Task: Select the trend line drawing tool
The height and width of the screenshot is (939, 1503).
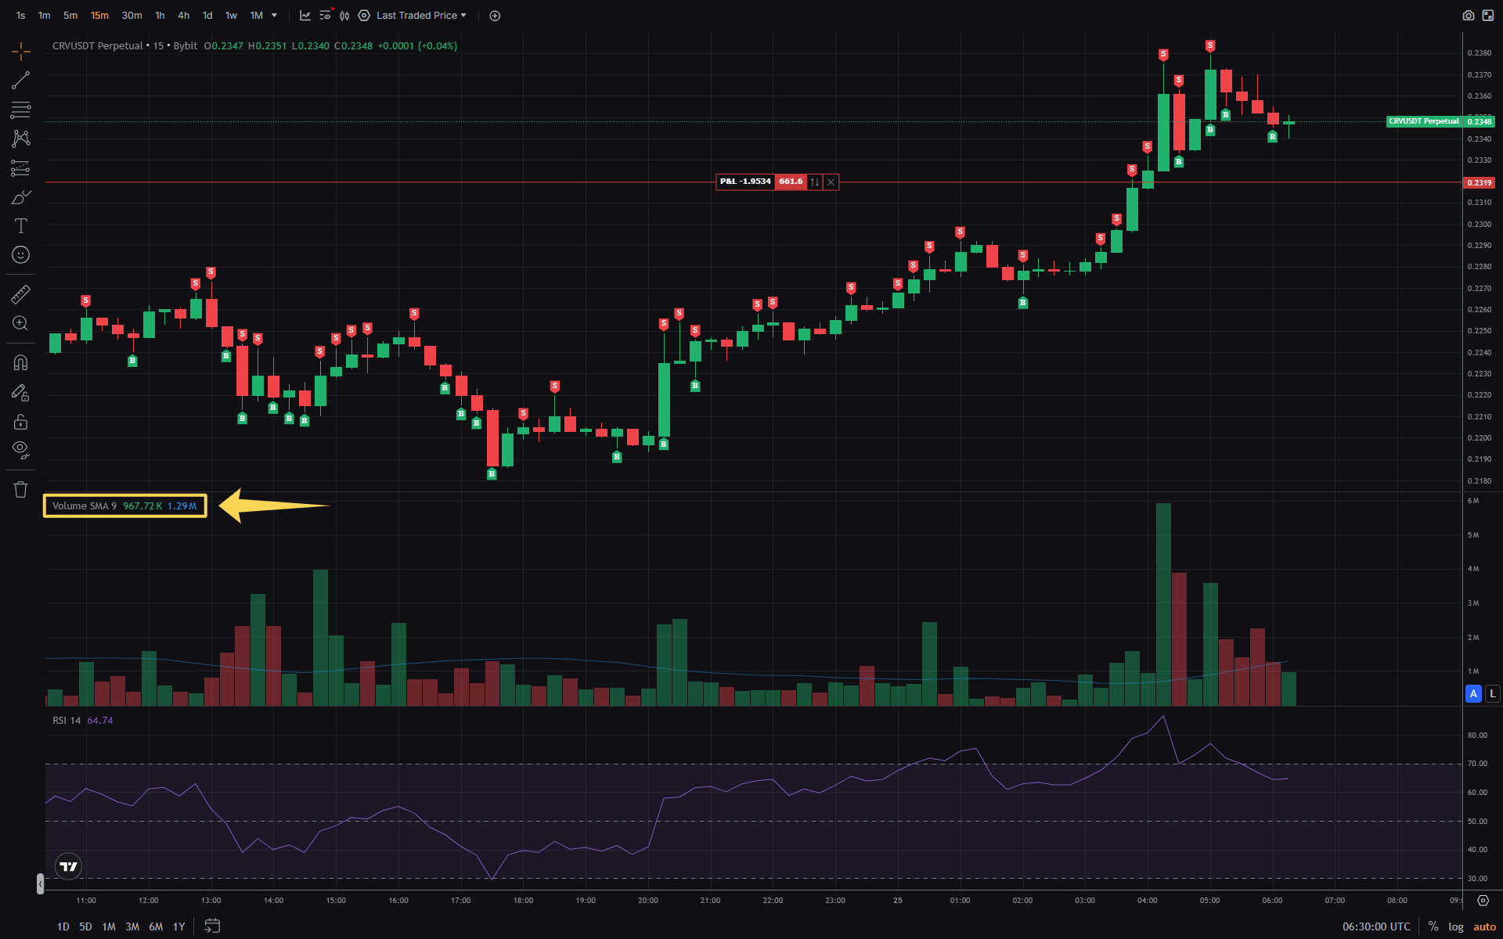Action: pyautogui.click(x=21, y=80)
